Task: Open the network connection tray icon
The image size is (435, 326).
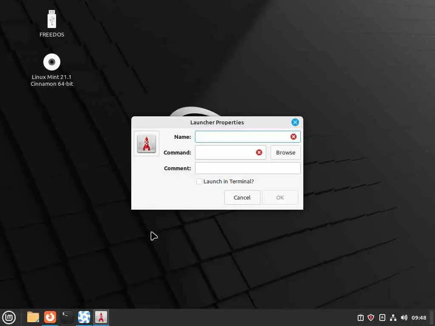Action: 393,318
